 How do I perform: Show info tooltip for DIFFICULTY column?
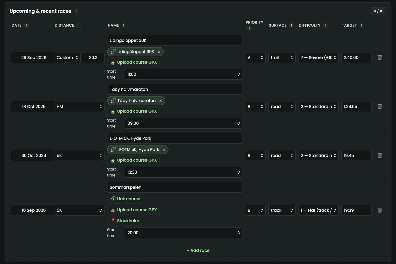(325, 25)
